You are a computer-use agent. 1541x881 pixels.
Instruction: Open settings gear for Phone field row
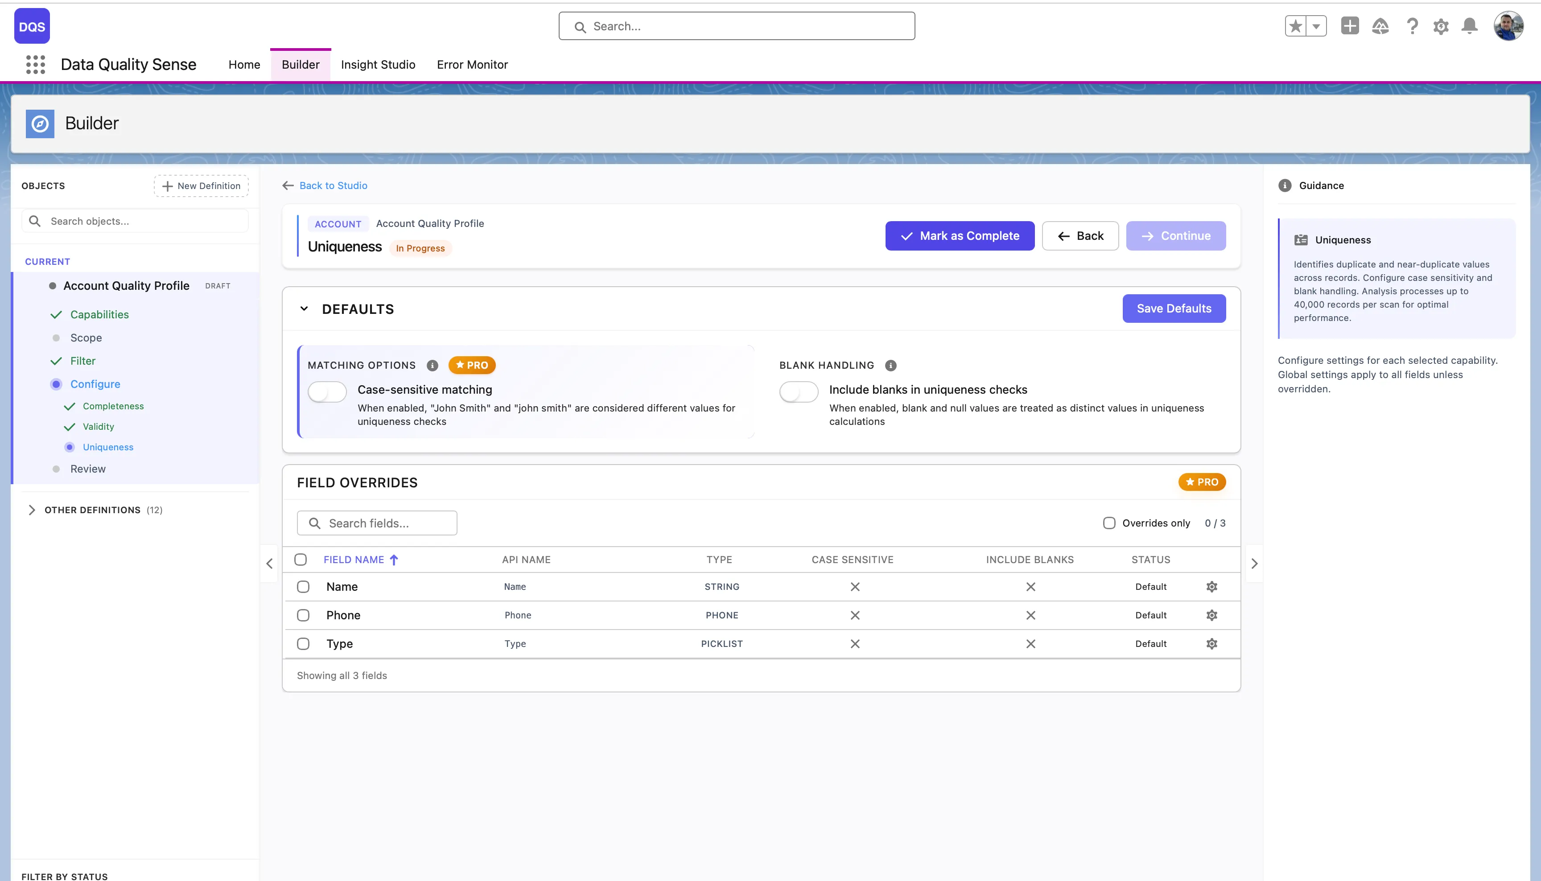pos(1211,615)
